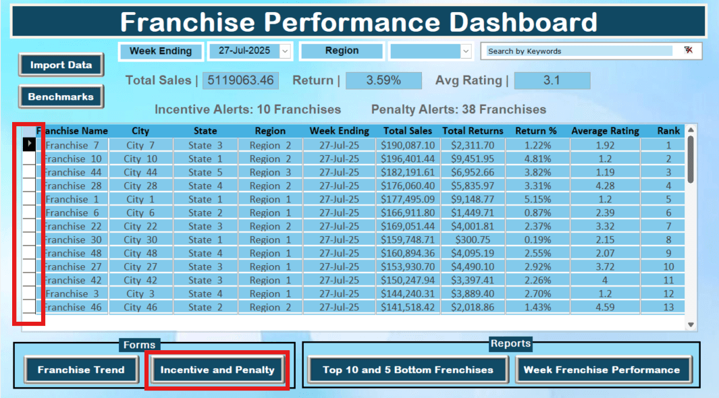Viewport: 719px width, 398px height.
Task: Open the Week Franchise Performance report
Action: pos(604,370)
